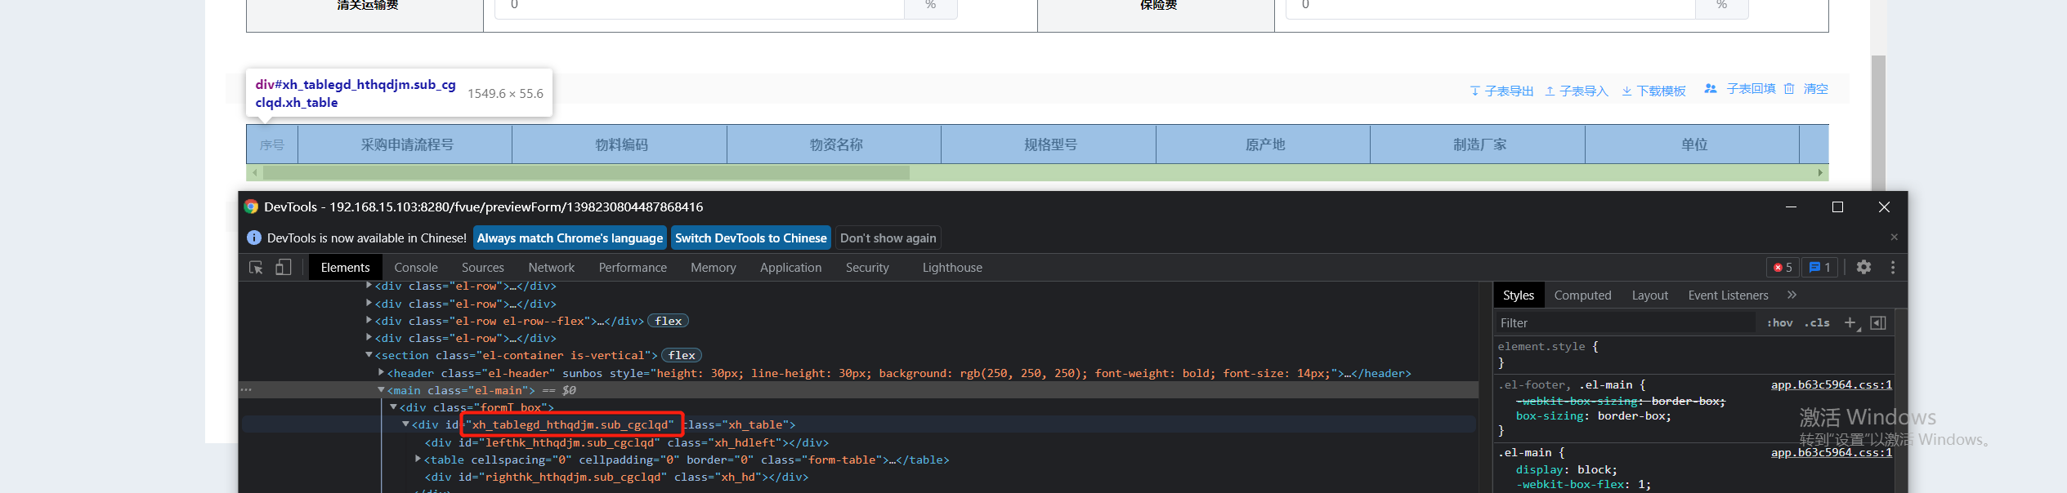Add a new style rule with plus icon
The image size is (2067, 493).
pos(1850,323)
